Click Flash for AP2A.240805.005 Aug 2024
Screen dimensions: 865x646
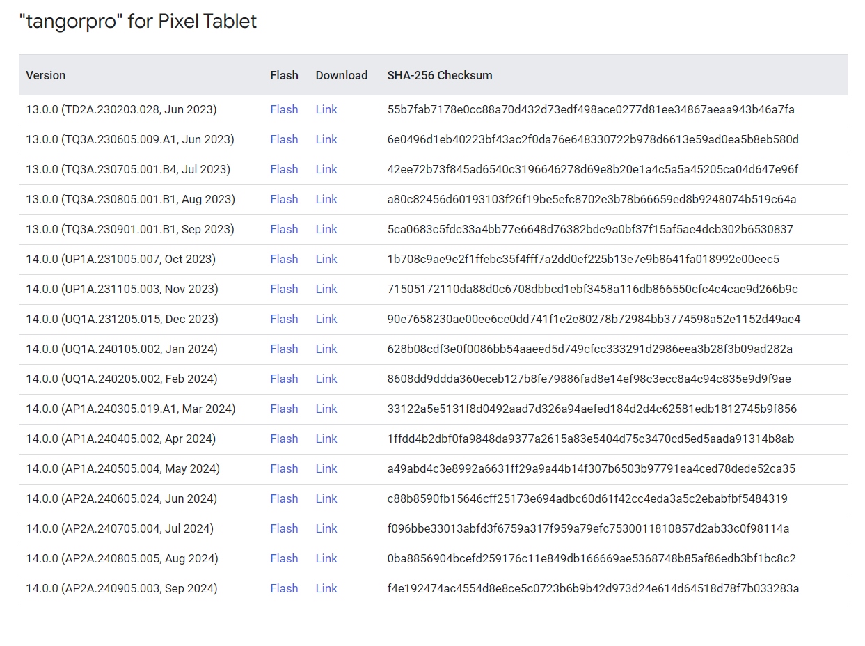coord(284,558)
